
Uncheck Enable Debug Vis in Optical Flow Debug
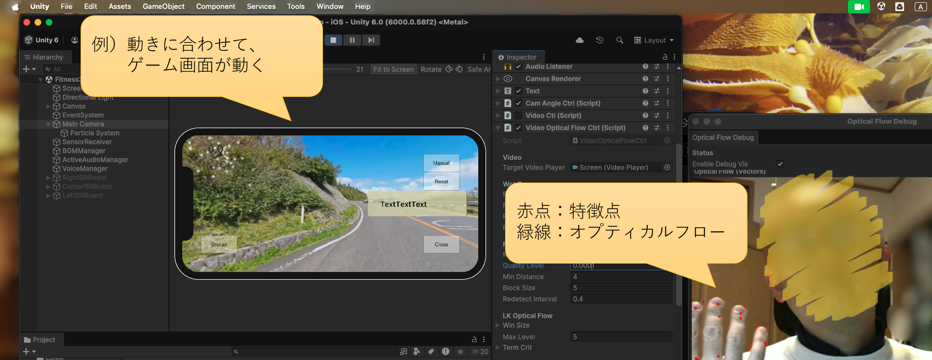point(780,163)
